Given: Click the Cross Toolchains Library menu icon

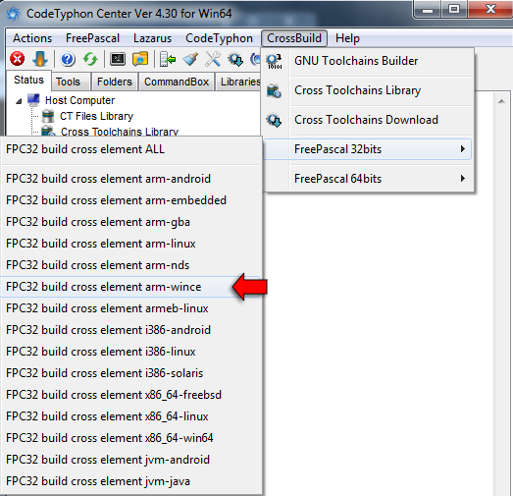Looking at the screenshot, I should (x=274, y=90).
